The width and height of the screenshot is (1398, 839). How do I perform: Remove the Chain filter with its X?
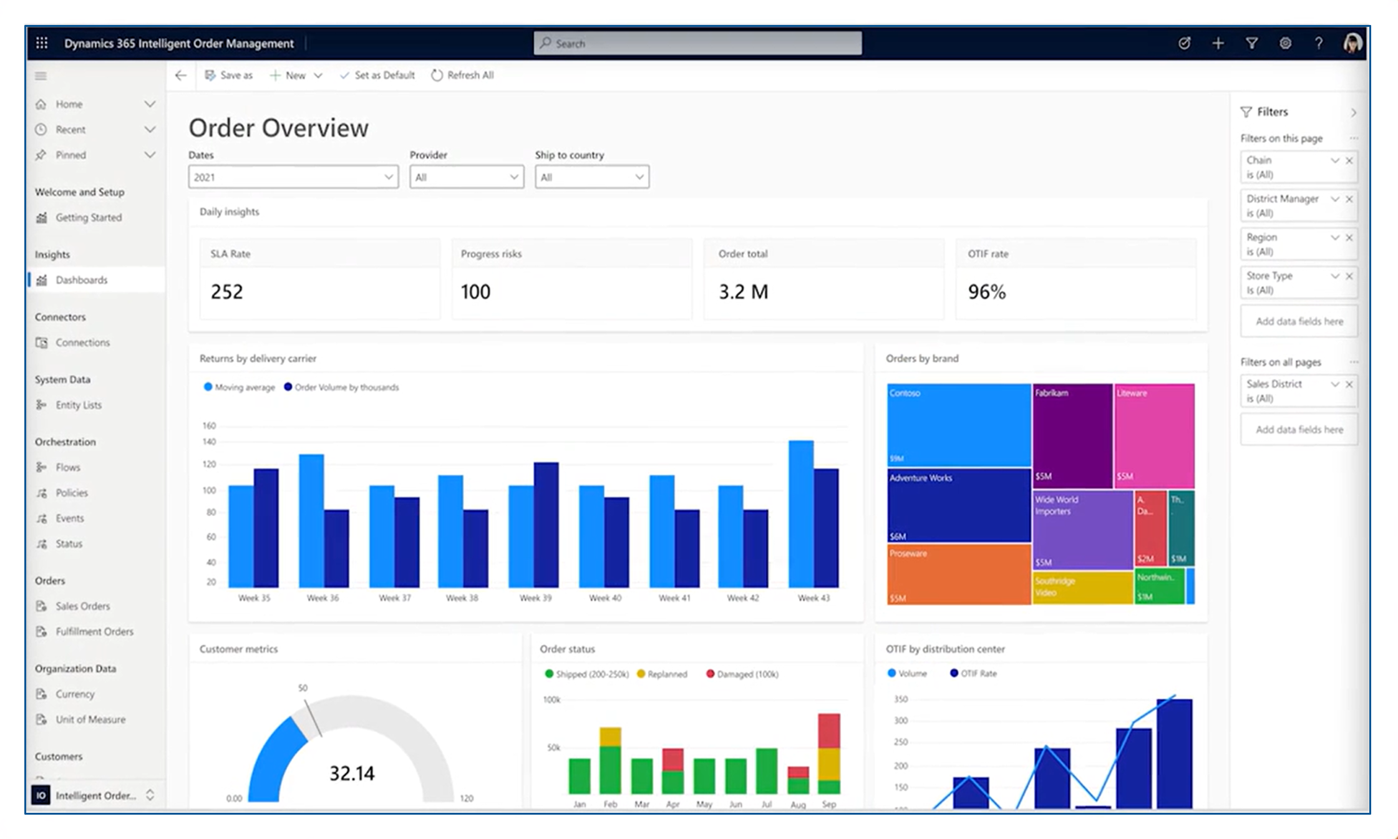1349,160
